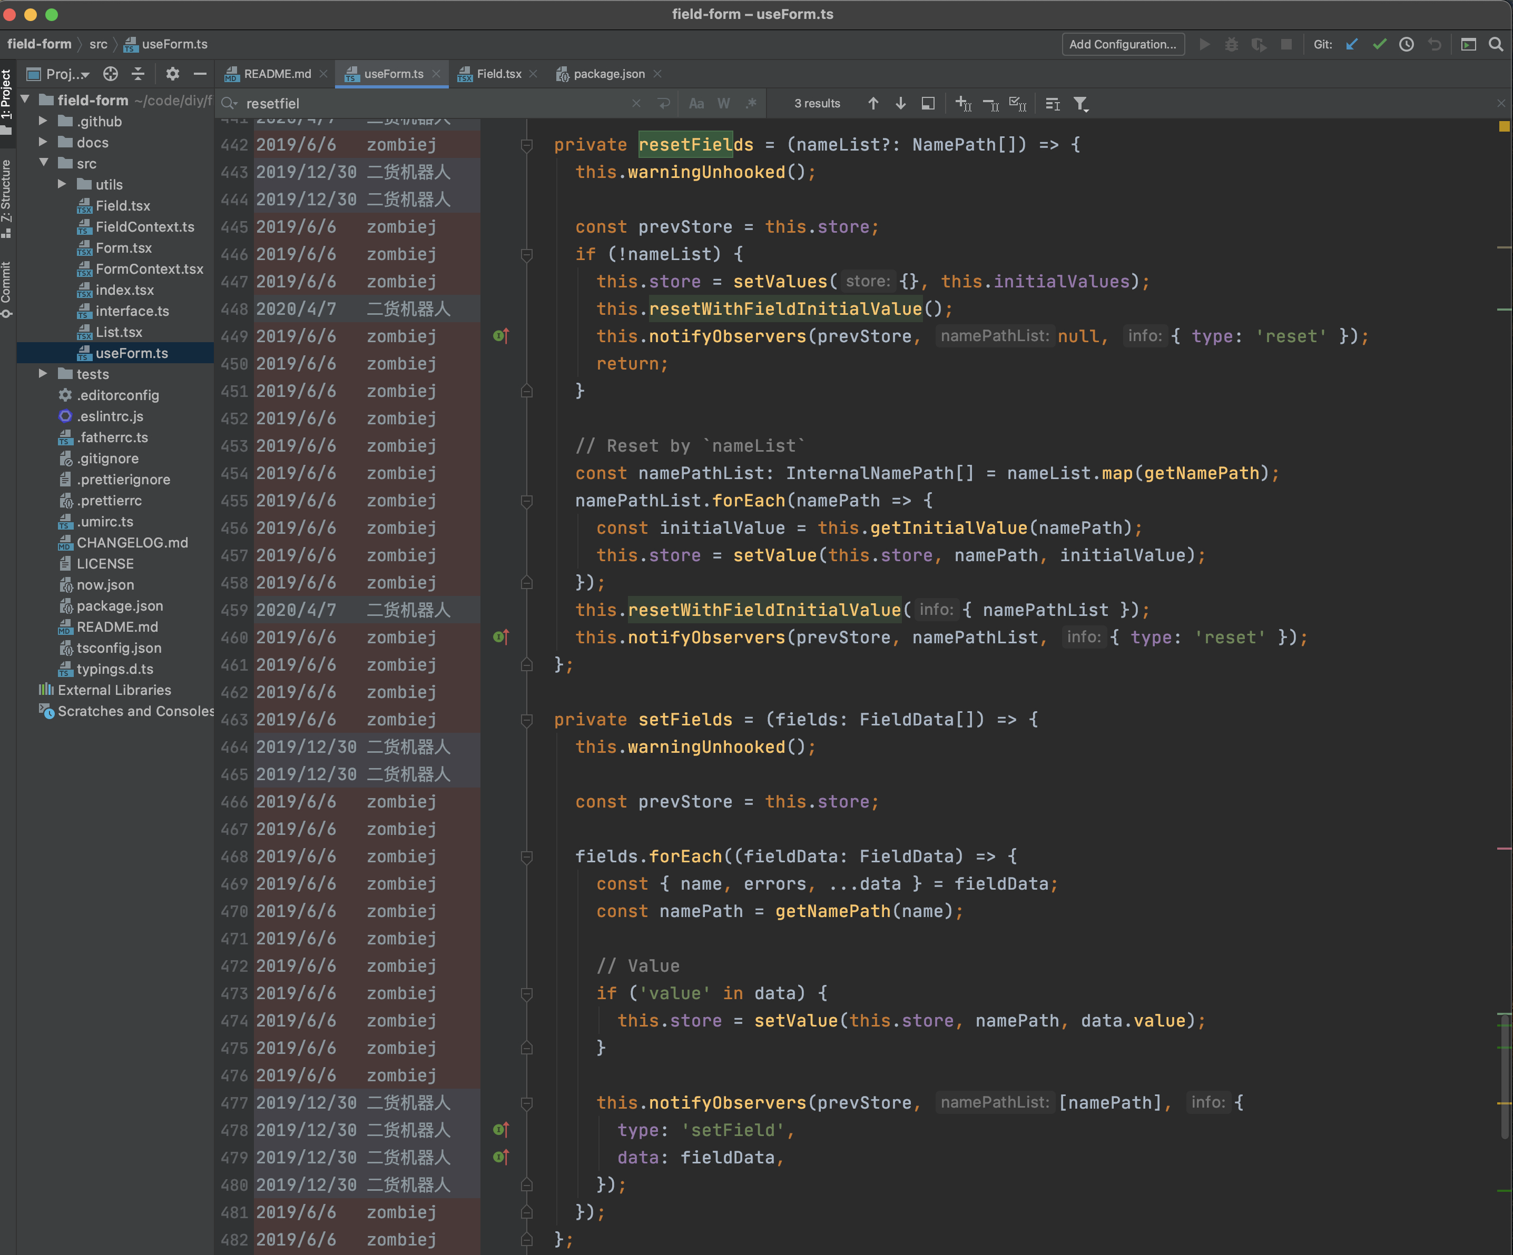Commit changes via the green checkmark Git icon

[1380, 44]
